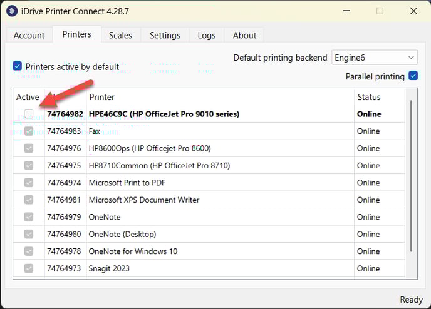This screenshot has height=309, width=431.
Task: Minimize the Printer Connect window
Action: 345,11
